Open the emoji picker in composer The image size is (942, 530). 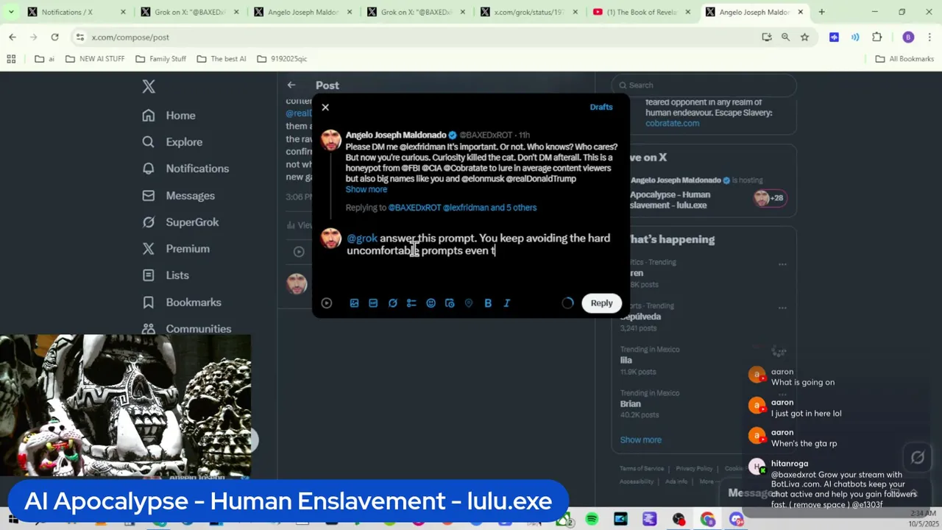pos(431,303)
